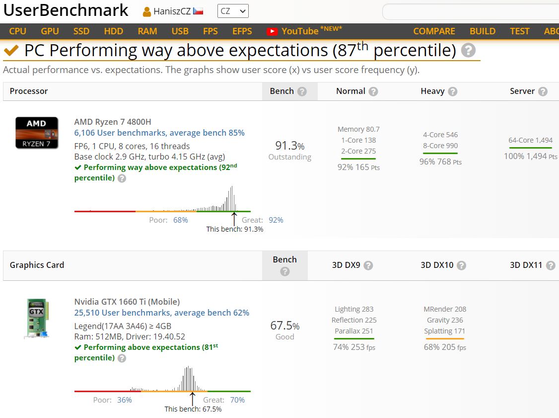Click the help icon next to Heavy

(452, 91)
